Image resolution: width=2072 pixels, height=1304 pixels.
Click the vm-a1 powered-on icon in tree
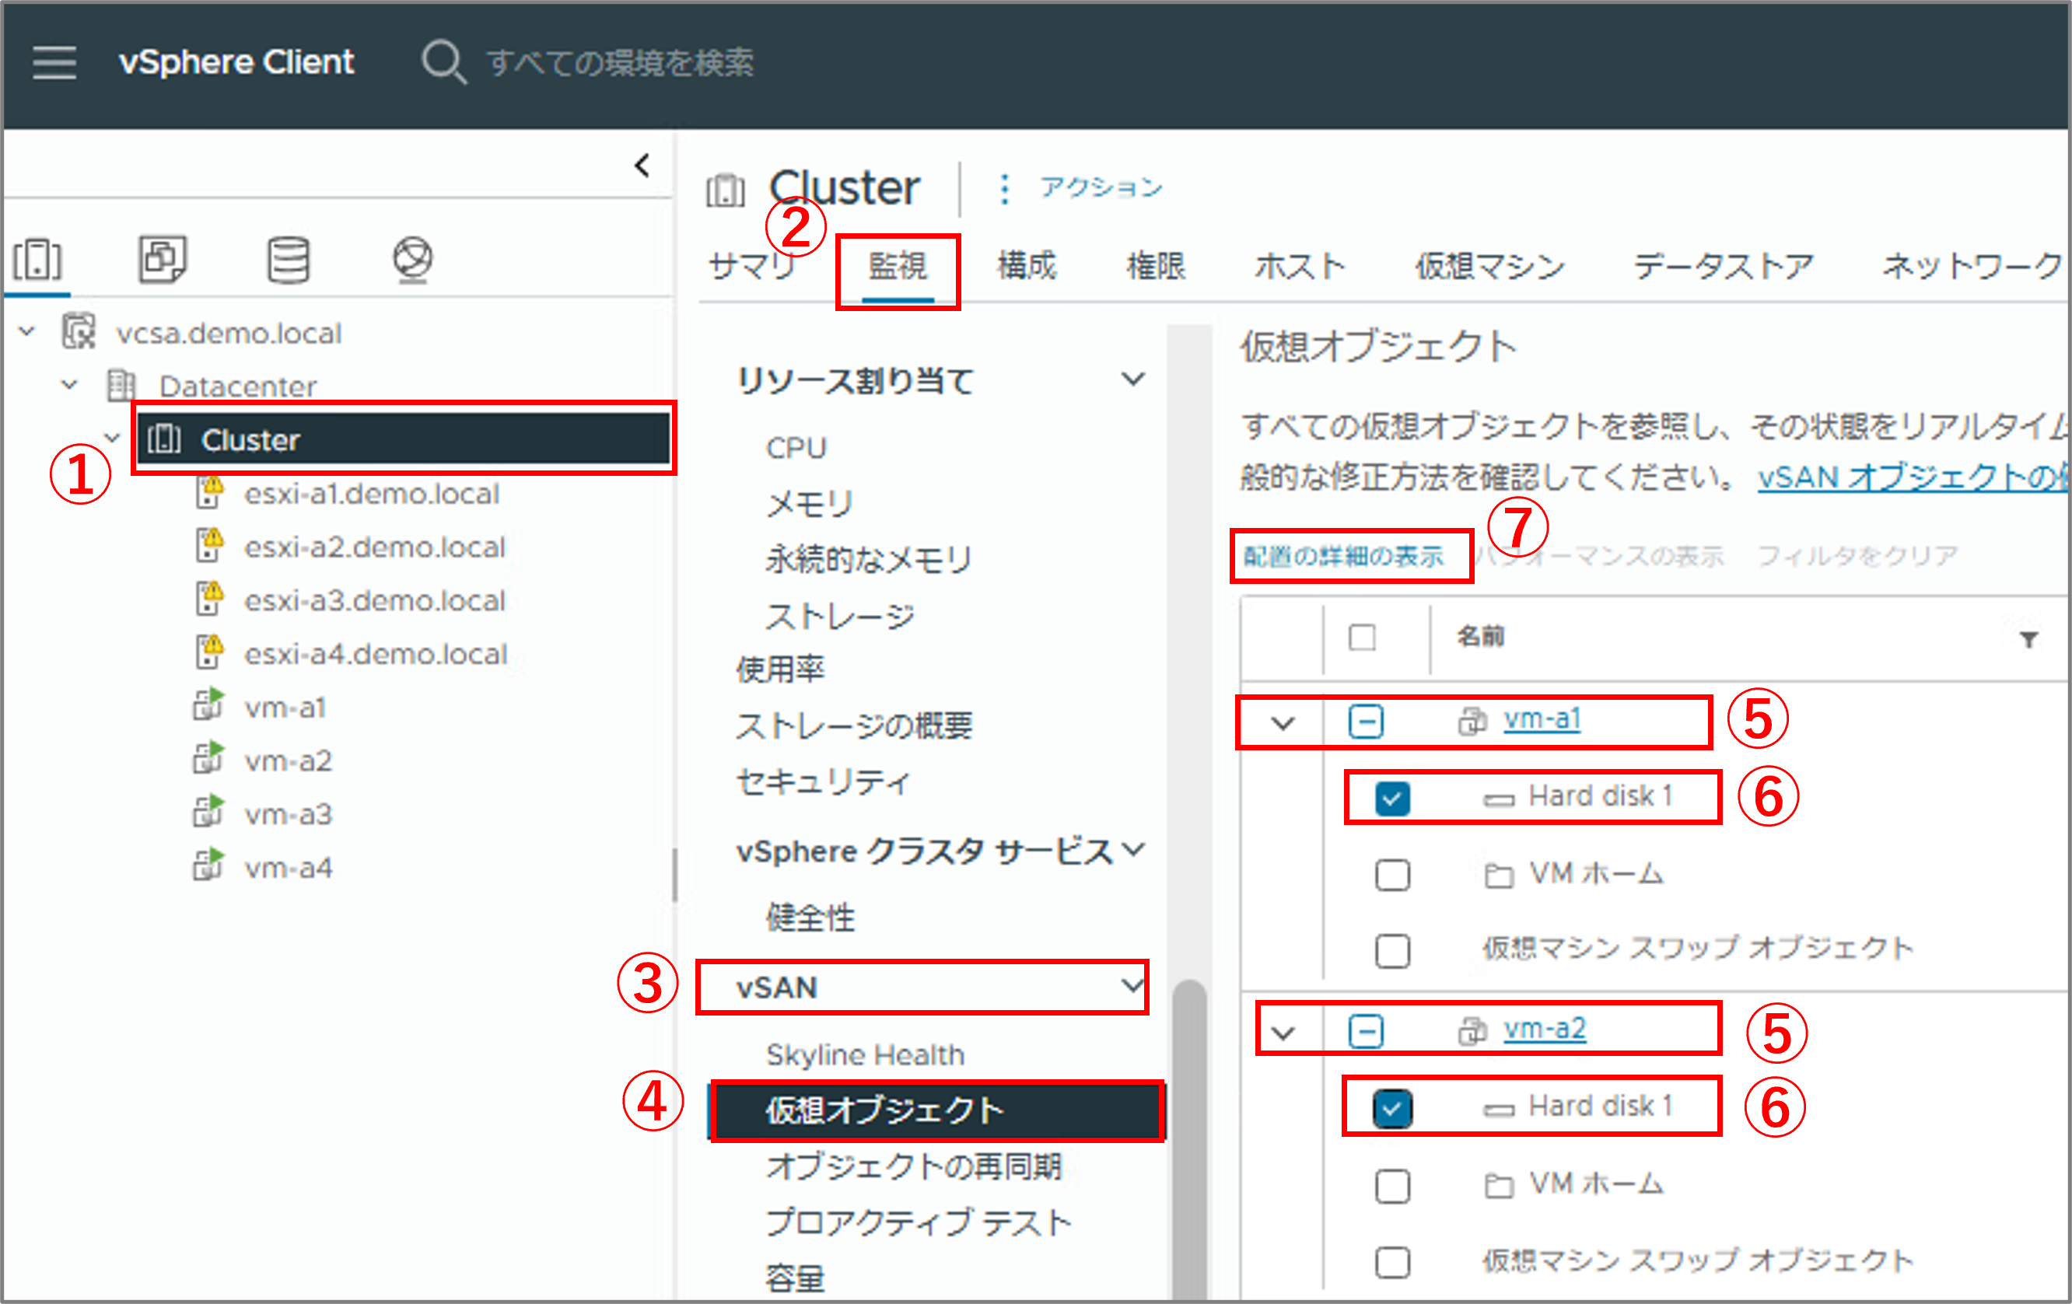(208, 705)
